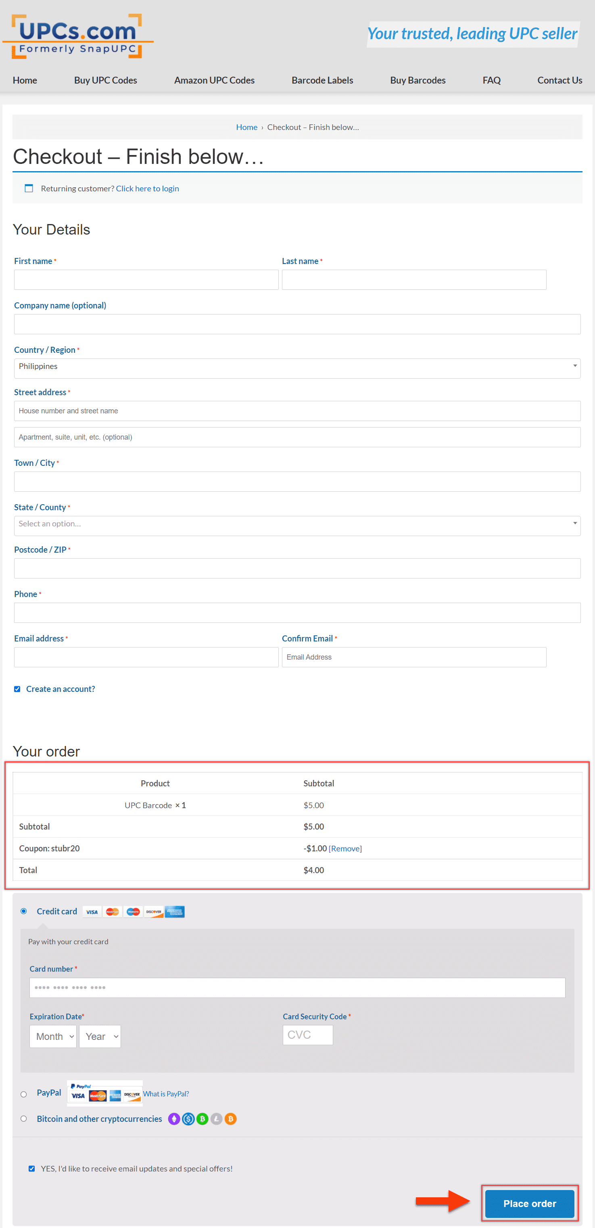
Task: Click the orange MasterCard icon beside Credit card
Action: point(113,912)
